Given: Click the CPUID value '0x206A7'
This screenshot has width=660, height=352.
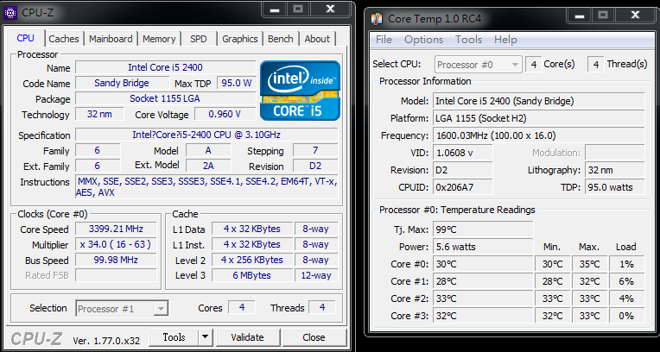Looking at the screenshot, I should coord(462,187).
